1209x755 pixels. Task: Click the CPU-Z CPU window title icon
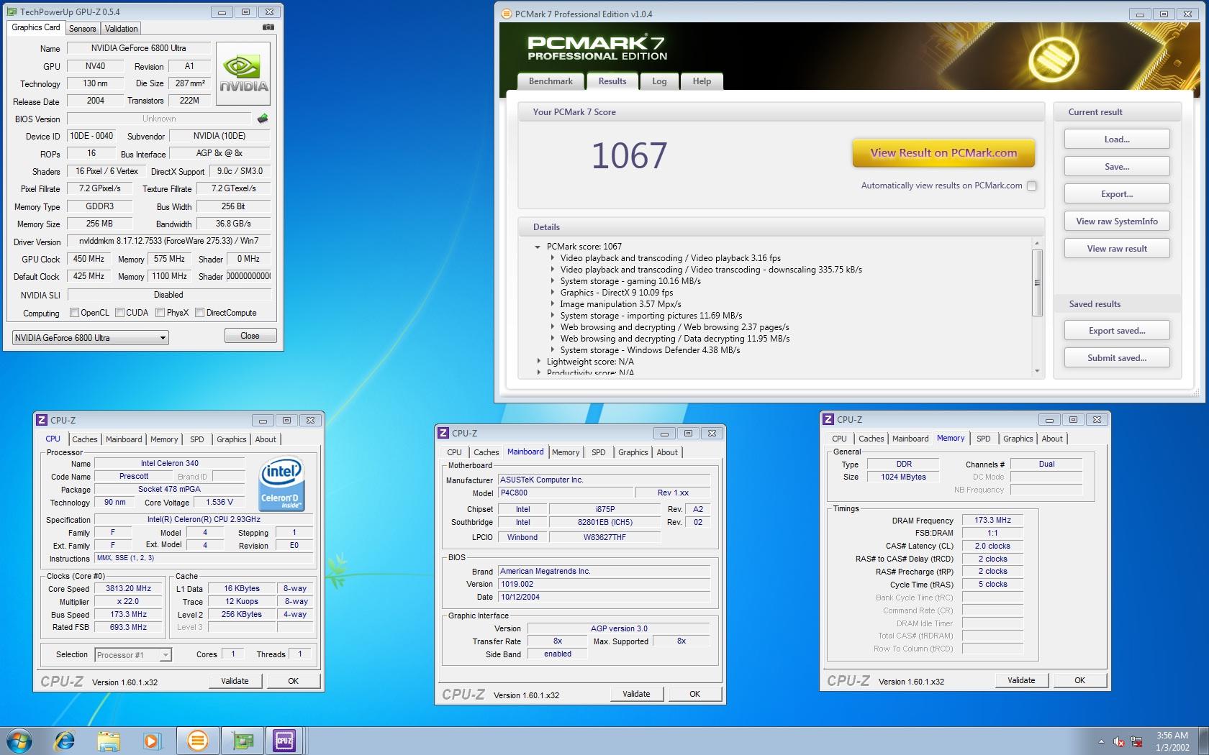[x=42, y=420]
